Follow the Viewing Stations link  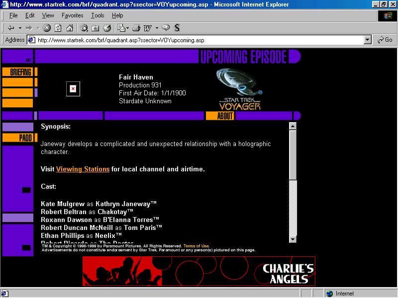(x=83, y=169)
